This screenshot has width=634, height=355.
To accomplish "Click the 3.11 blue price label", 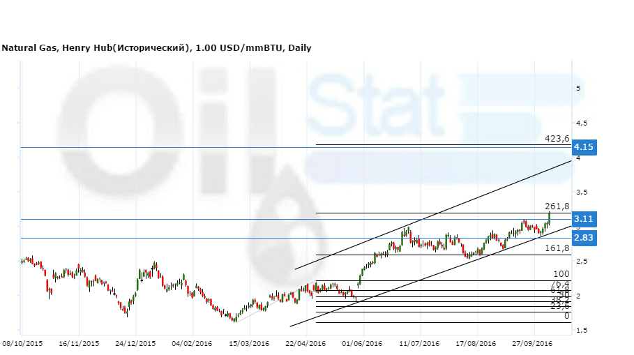I will click(x=583, y=219).
